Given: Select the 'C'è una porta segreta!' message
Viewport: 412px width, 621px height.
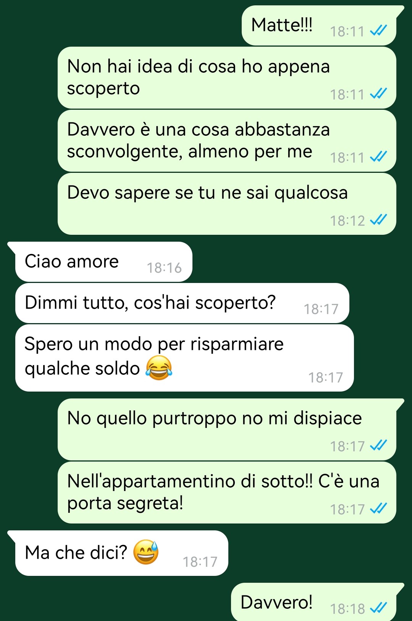Looking at the screenshot, I should point(227,493).
